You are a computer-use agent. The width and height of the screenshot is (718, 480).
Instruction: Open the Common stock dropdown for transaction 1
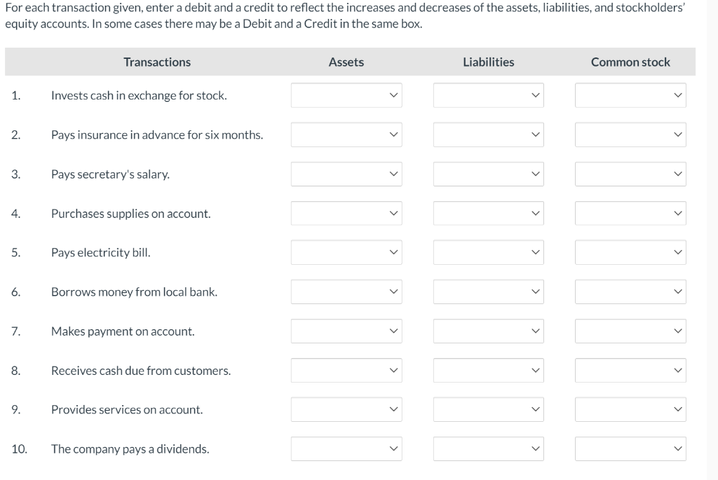(x=630, y=95)
